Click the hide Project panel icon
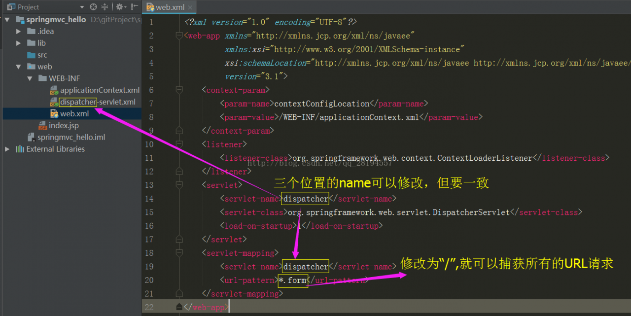Image resolution: width=631 pixels, height=316 pixels. click(x=134, y=7)
